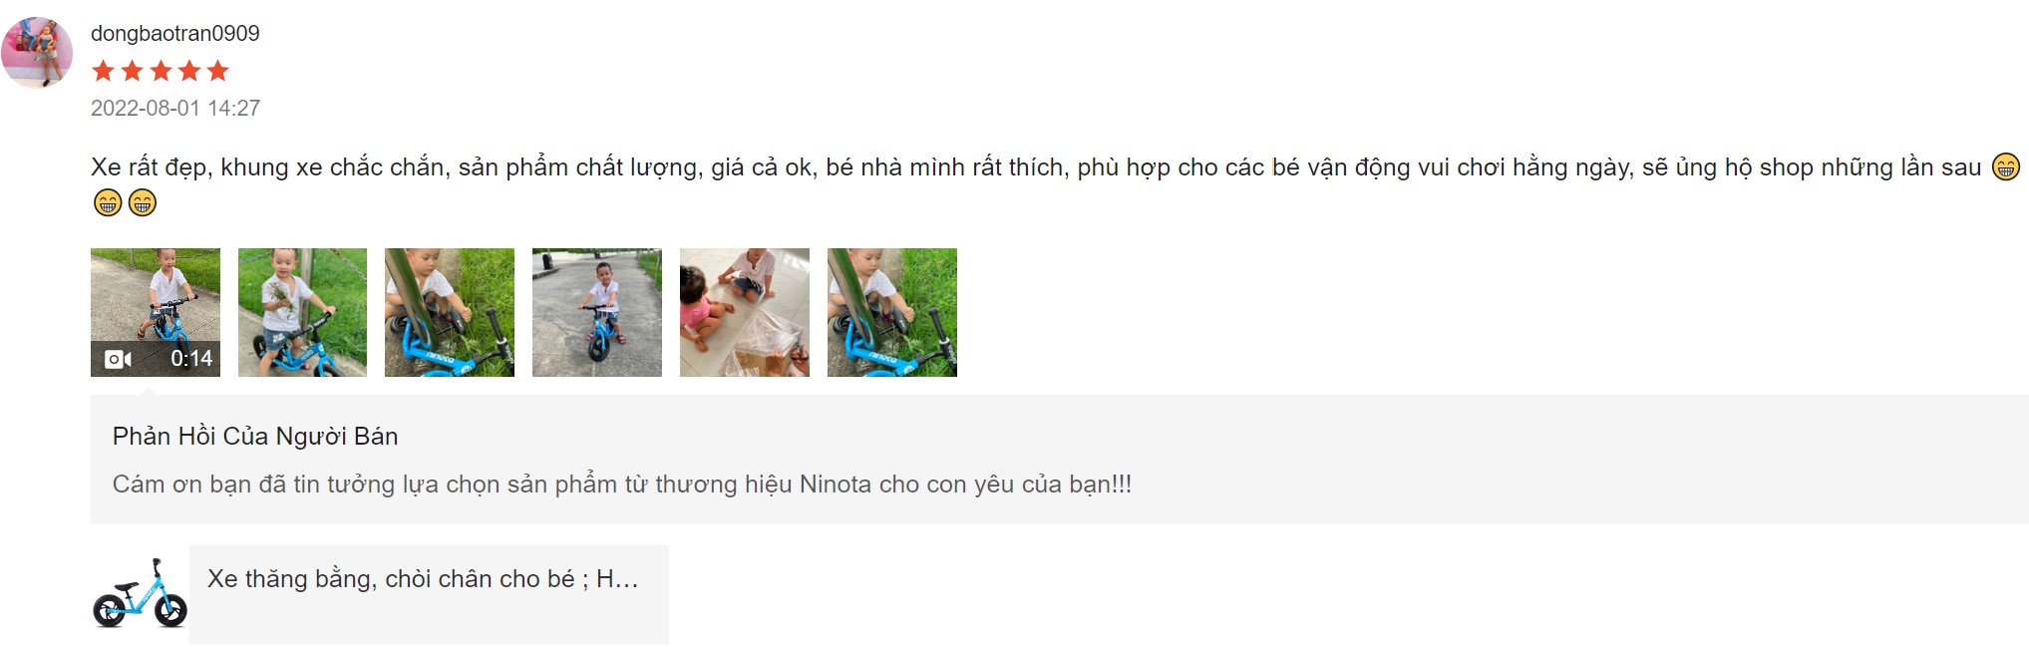The height and width of the screenshot is (647, 2029).
Task: View photo of boy riding bike on road
Action: pos(597,312)
